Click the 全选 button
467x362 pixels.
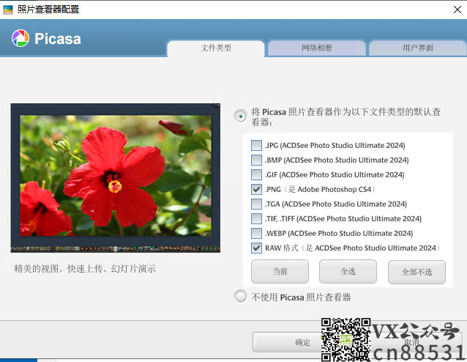click(x=348, y=271)
